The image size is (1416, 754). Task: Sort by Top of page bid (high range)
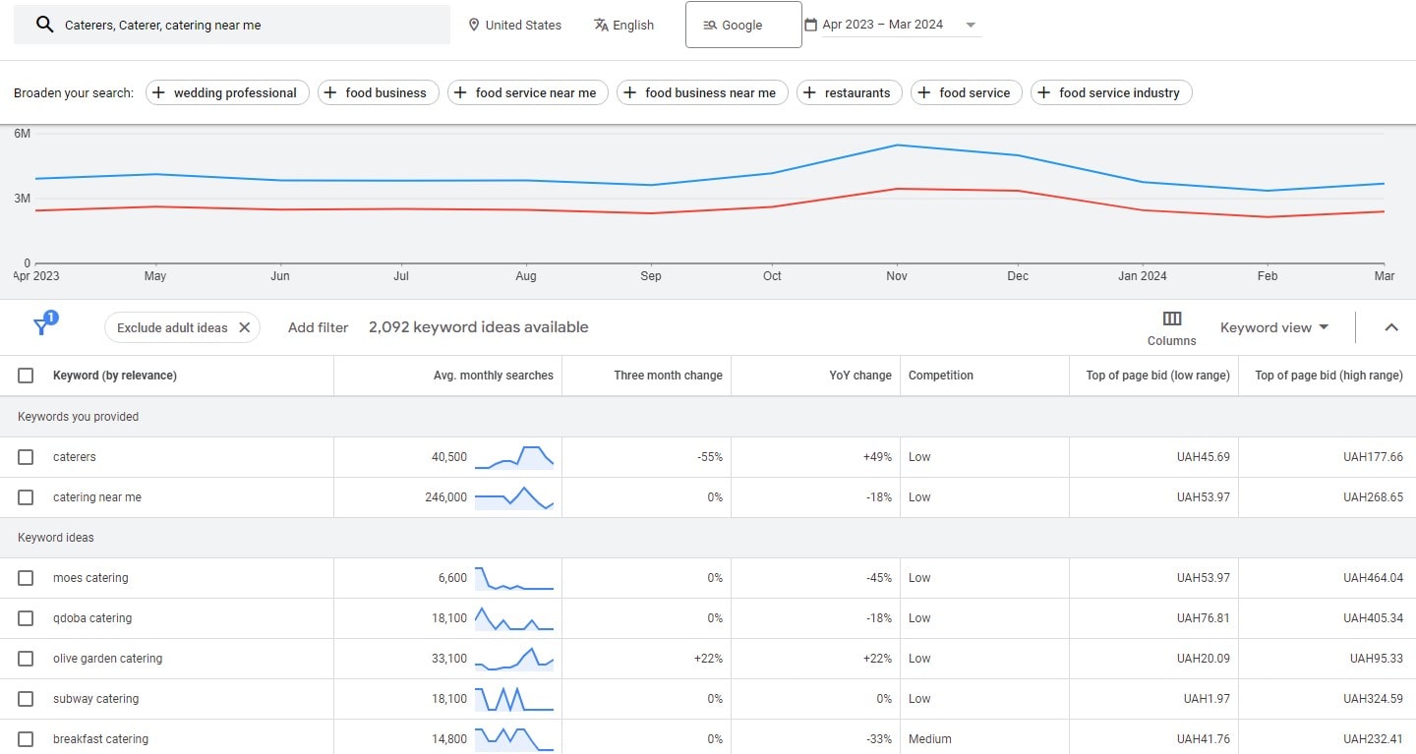(x=1328, y=376)
